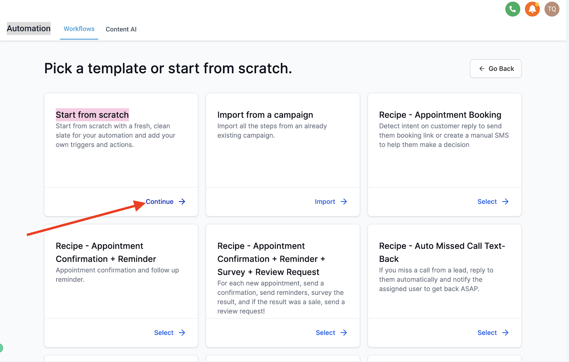The width and height of the screenshot is (569, 362).
Task: Click 'Start from scratch with a fresh' description
Action: pyautogui.click(x=116, y=135)
